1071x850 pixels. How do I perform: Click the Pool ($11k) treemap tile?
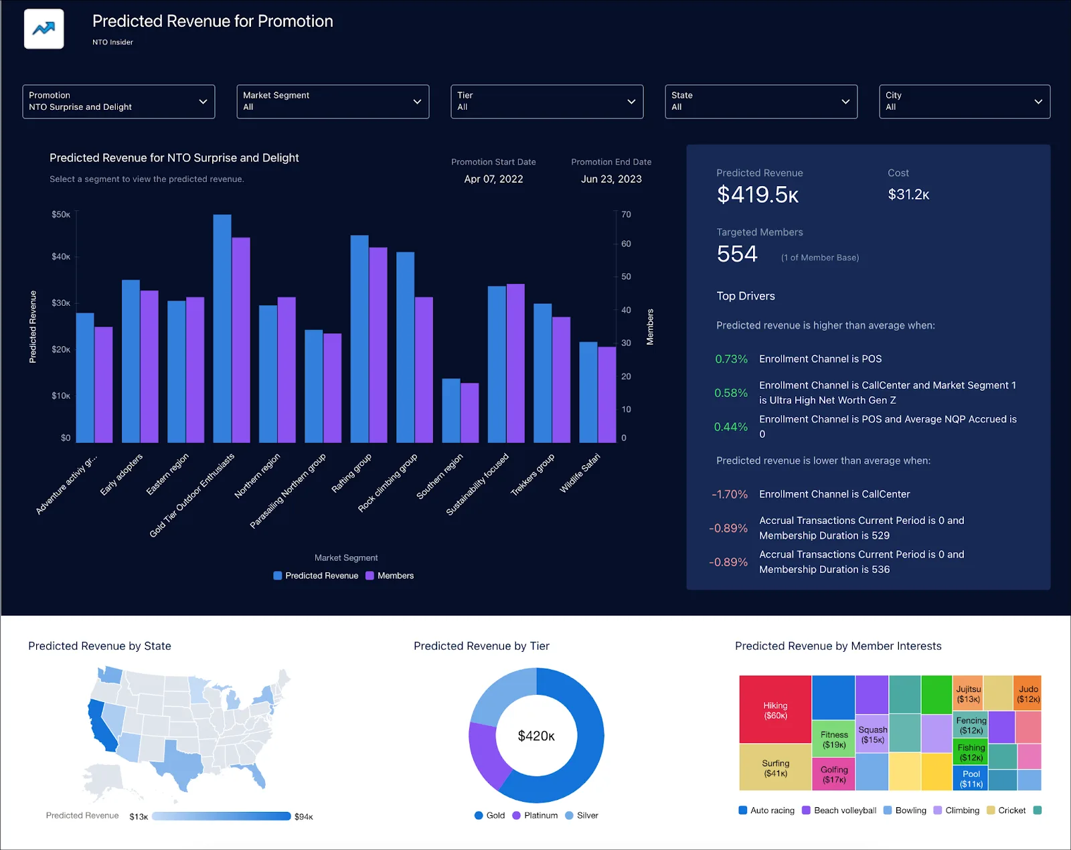point(971,778)
